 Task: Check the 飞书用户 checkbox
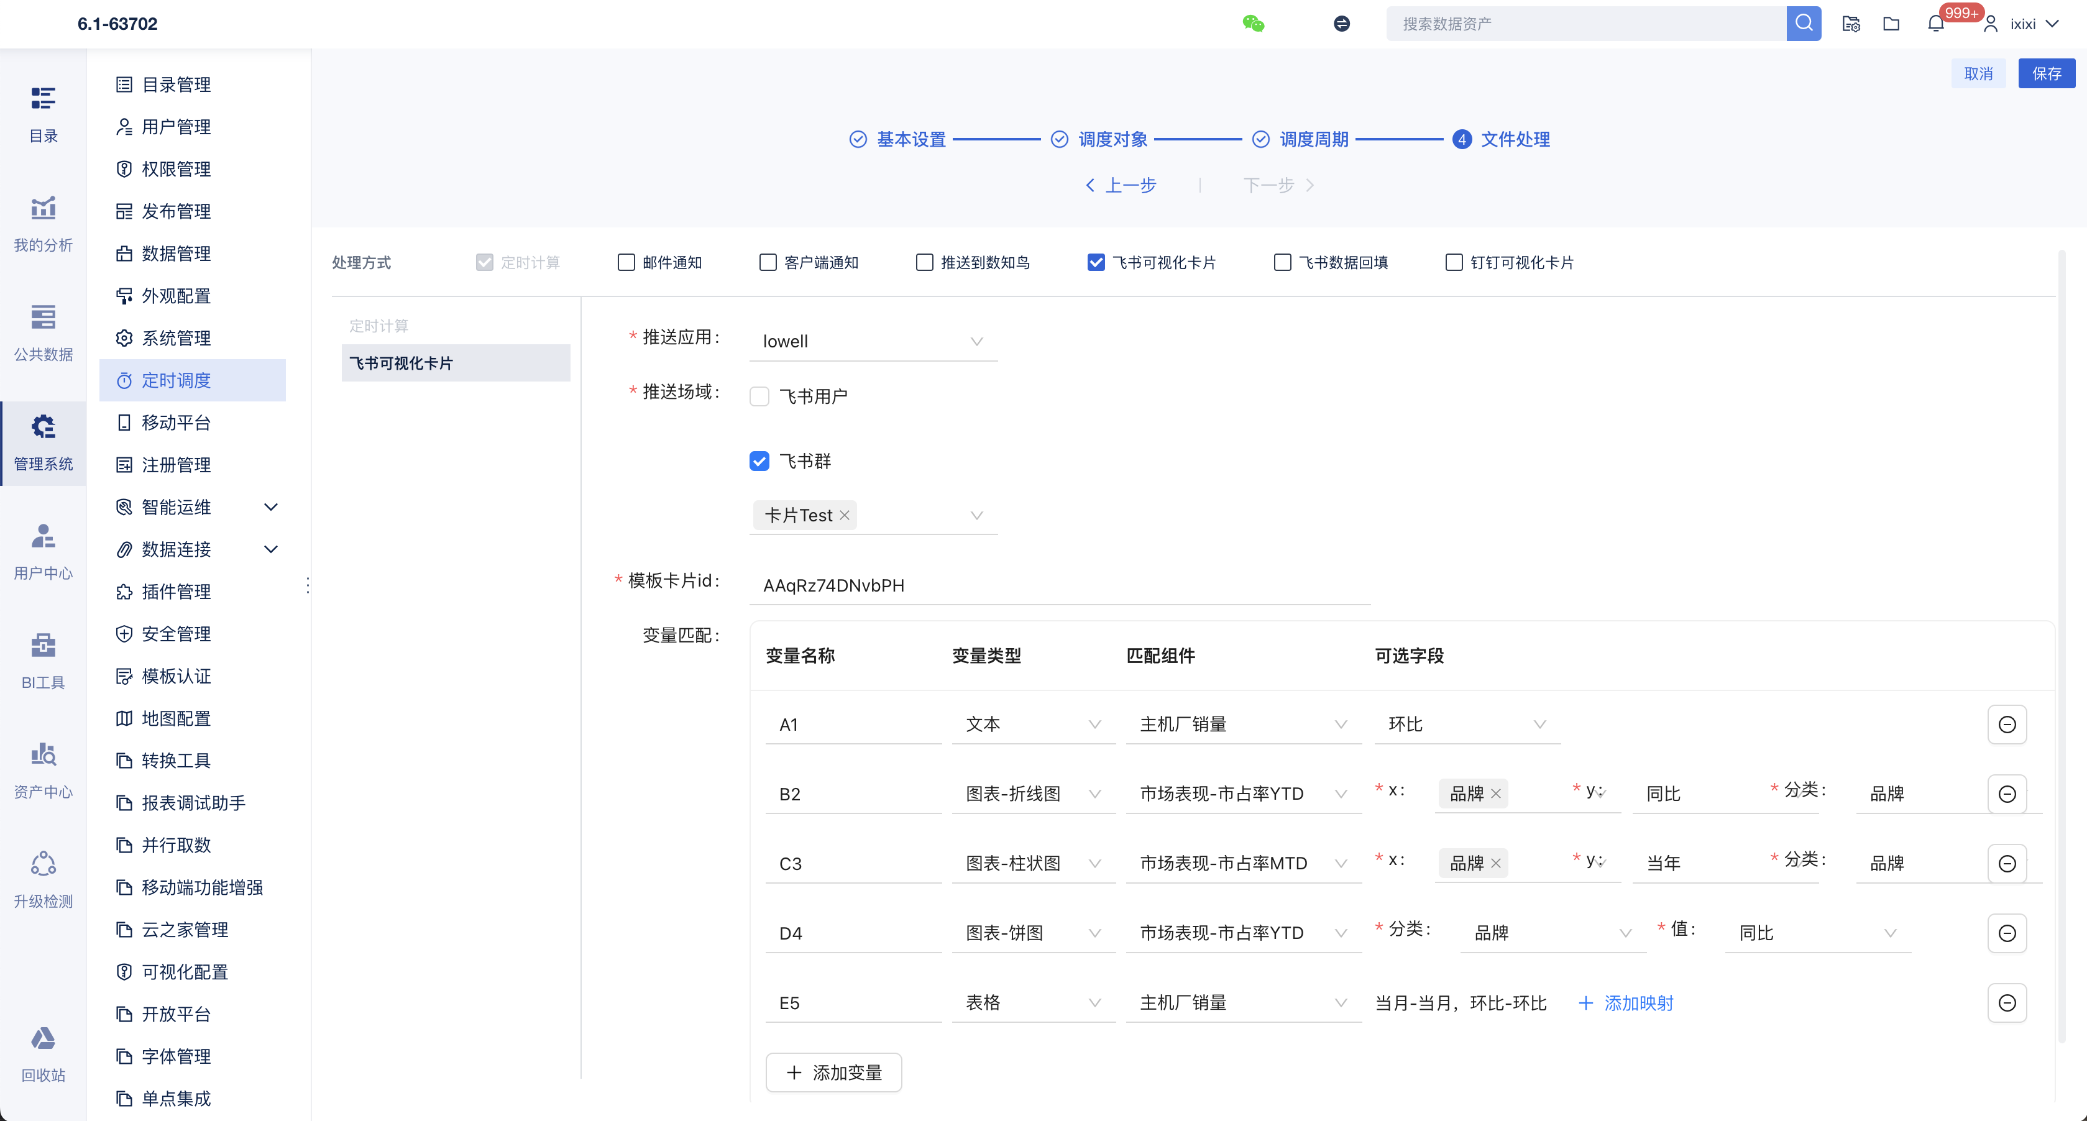pos(759,396)
